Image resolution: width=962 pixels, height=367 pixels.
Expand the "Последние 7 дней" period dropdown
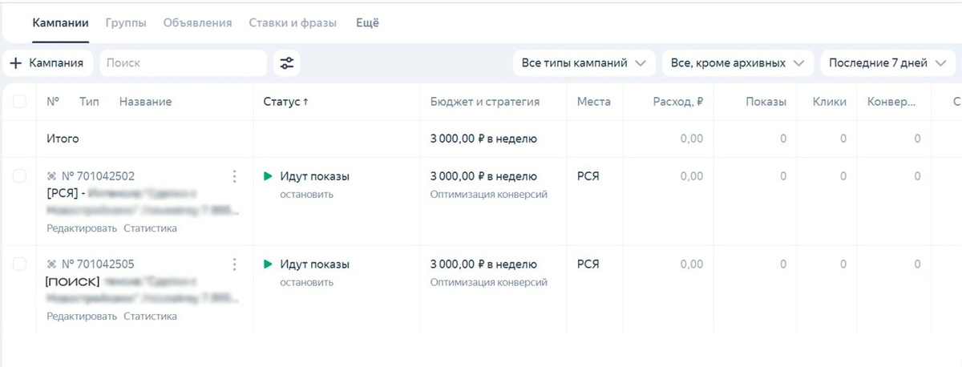tap(887, 63)
